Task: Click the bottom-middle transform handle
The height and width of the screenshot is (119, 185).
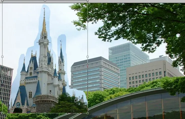Action: coord(45,113)
